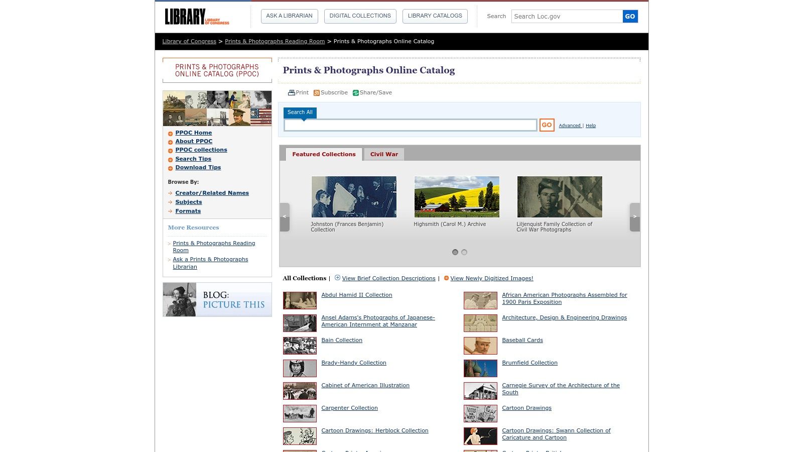Viewport: 803px width, 452px height.
Task: Open the Brady-Handy Collection link
Action: pos(353,363)
